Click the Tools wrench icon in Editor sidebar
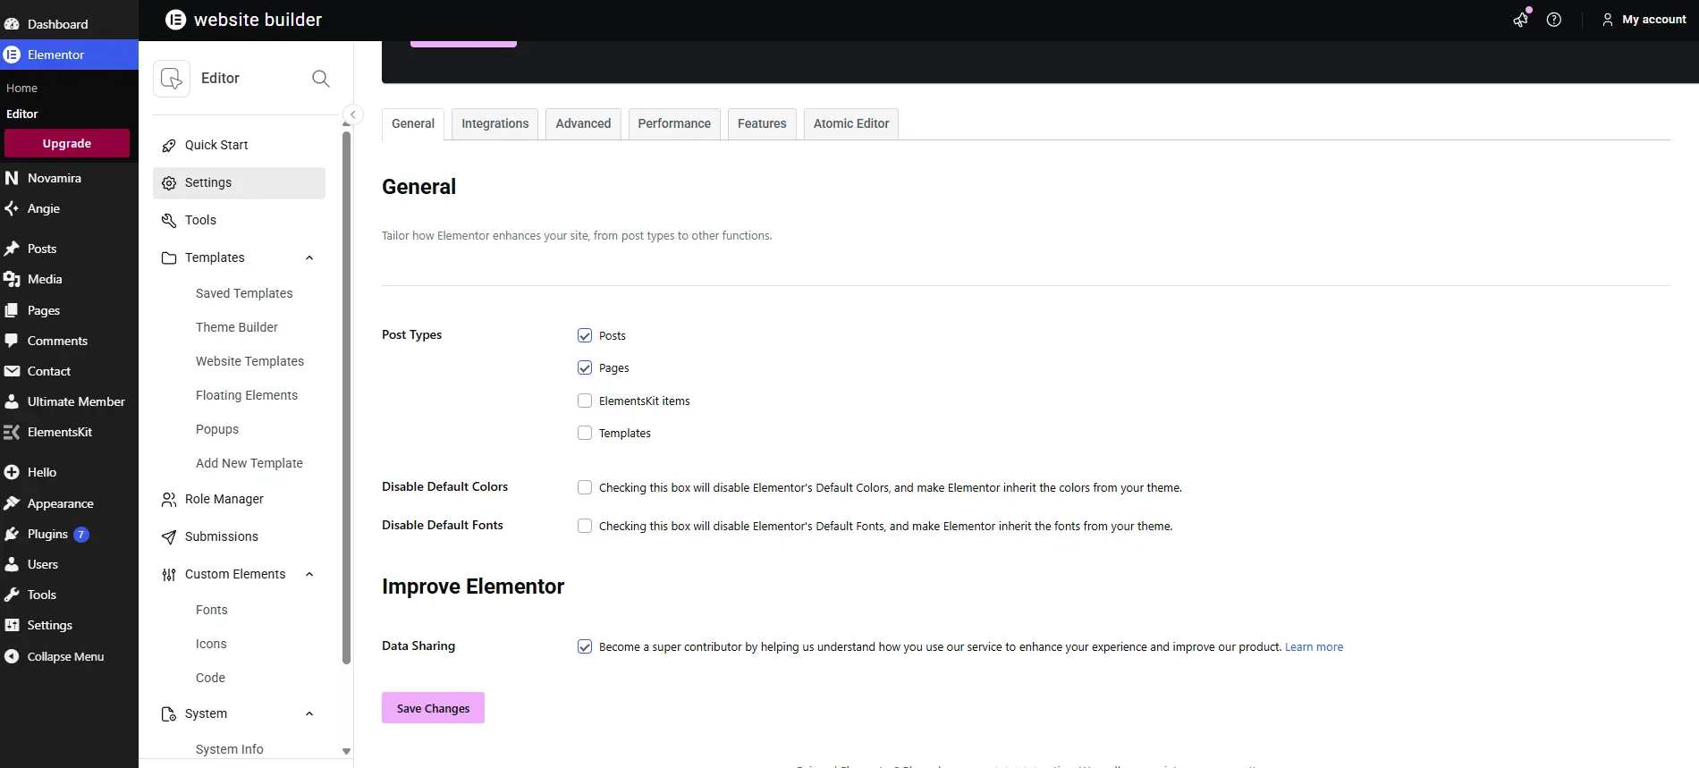This screenshot has height=768, width=1699. click(x=169, y=220)
